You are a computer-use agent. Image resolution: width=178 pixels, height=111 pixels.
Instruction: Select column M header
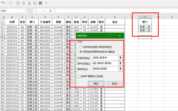(145, 17)
